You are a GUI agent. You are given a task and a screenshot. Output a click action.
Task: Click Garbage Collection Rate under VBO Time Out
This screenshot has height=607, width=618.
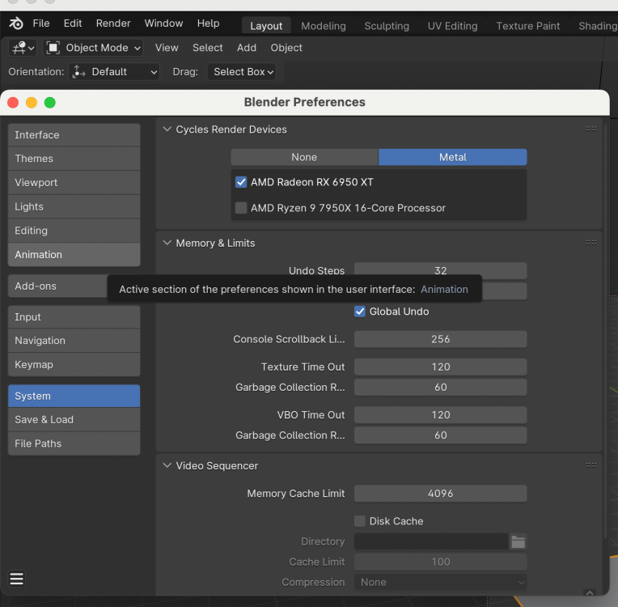click(x=440, y=435)
